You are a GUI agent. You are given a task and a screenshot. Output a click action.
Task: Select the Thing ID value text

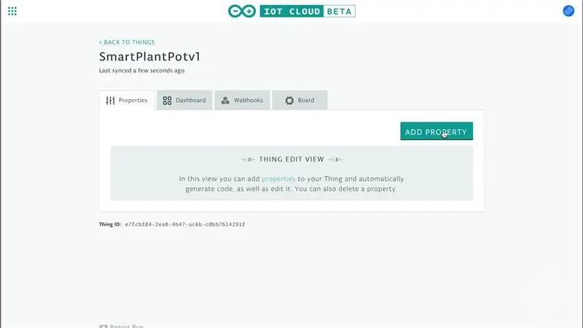click(x=185, y=224)
